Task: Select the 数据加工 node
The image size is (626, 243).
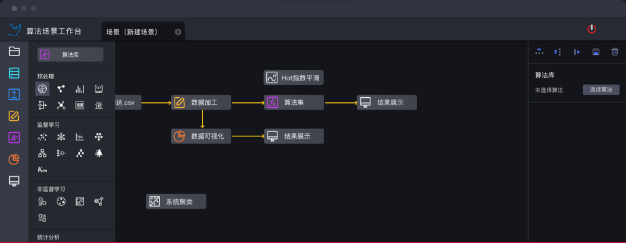Action: pos(201,103)
